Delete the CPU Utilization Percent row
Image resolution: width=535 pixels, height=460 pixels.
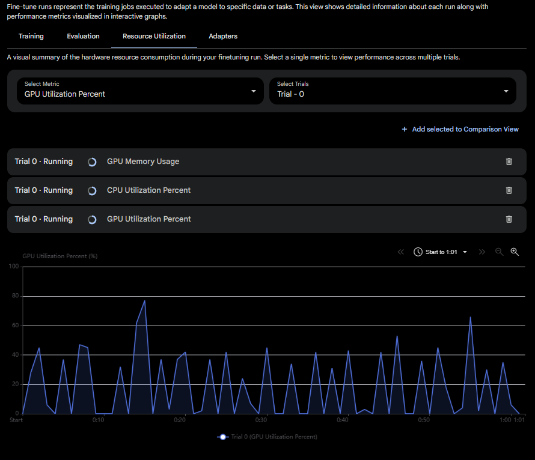509,190
